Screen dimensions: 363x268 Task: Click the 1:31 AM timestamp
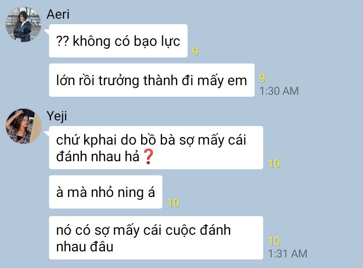coord(287,254)
